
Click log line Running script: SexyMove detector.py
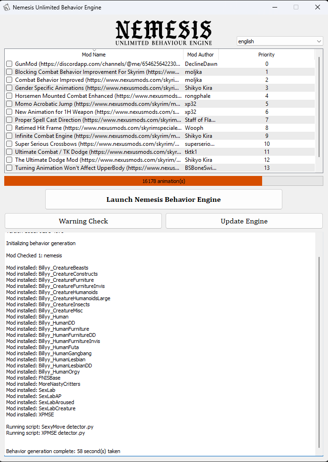point(50,427)
